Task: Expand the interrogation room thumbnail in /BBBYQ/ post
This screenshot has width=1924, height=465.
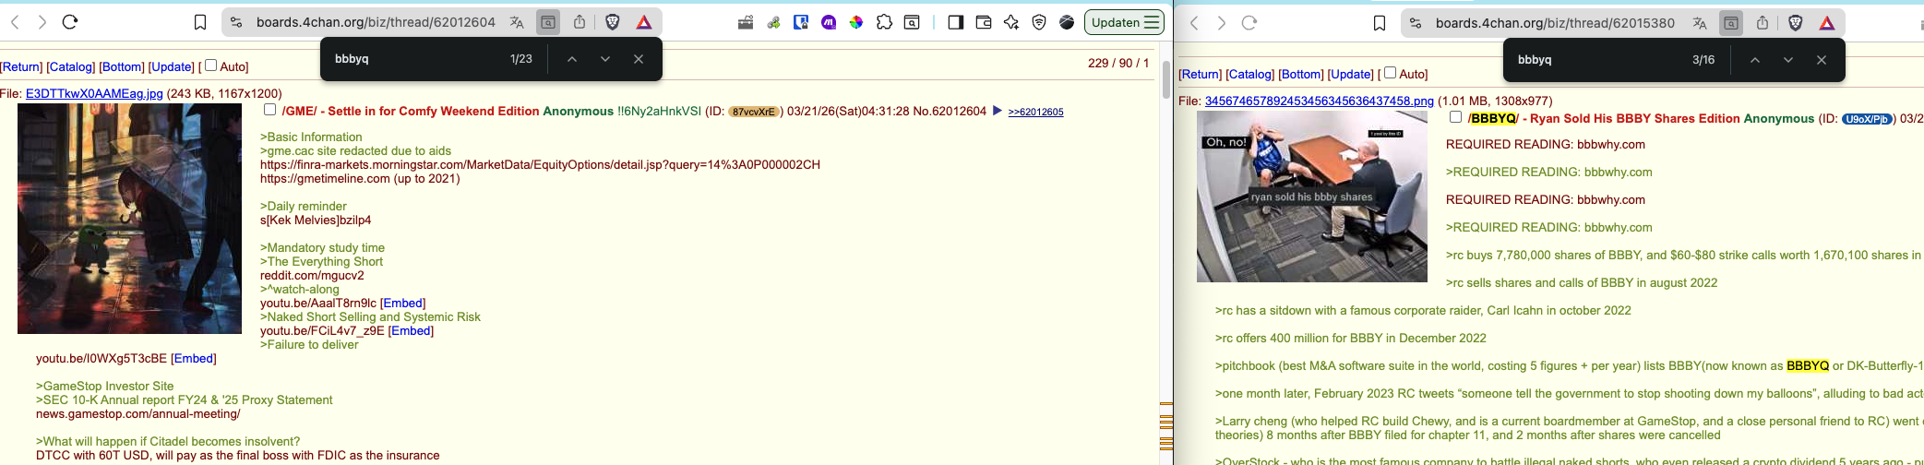Action: tap(1312, 197)
